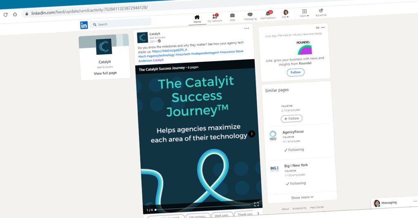Click the Help Center footer link
Image resolution: width=418 pixels, height=218 pixels.
(317, 207)
